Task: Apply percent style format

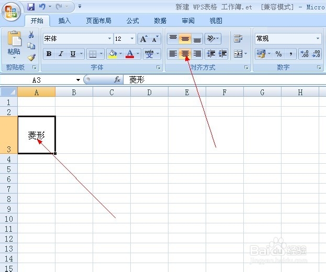Action: pyautogui.click(x=278, y=54)
